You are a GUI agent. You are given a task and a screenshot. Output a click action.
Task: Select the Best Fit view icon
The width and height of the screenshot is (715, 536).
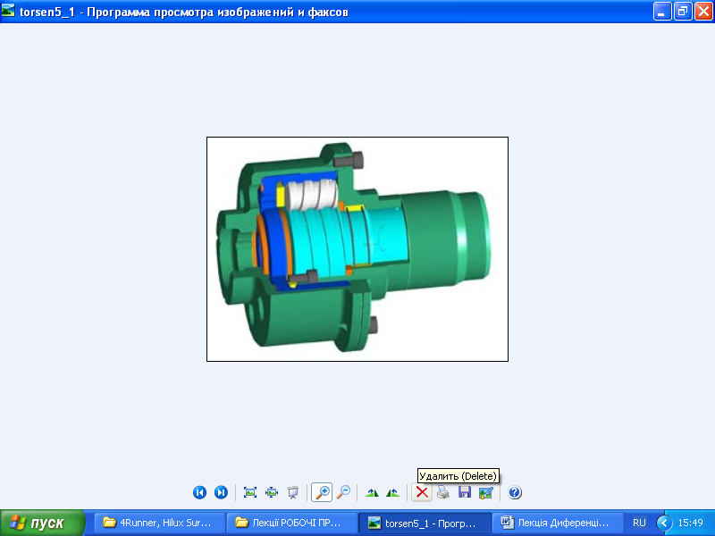pos(250,492)
